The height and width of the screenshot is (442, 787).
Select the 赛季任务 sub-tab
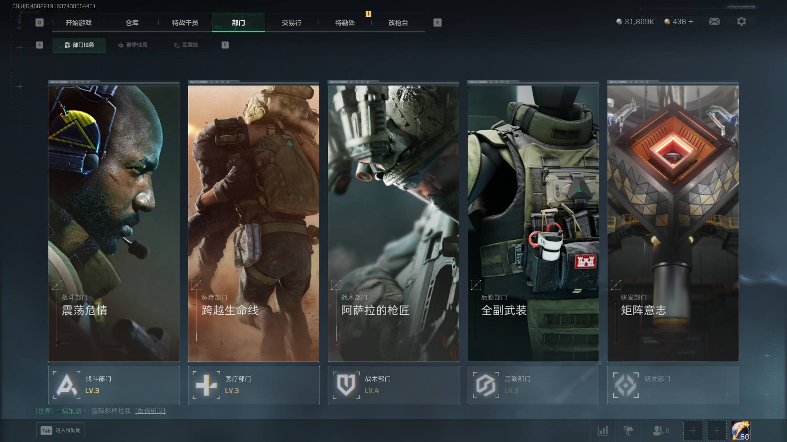point(132,45)
